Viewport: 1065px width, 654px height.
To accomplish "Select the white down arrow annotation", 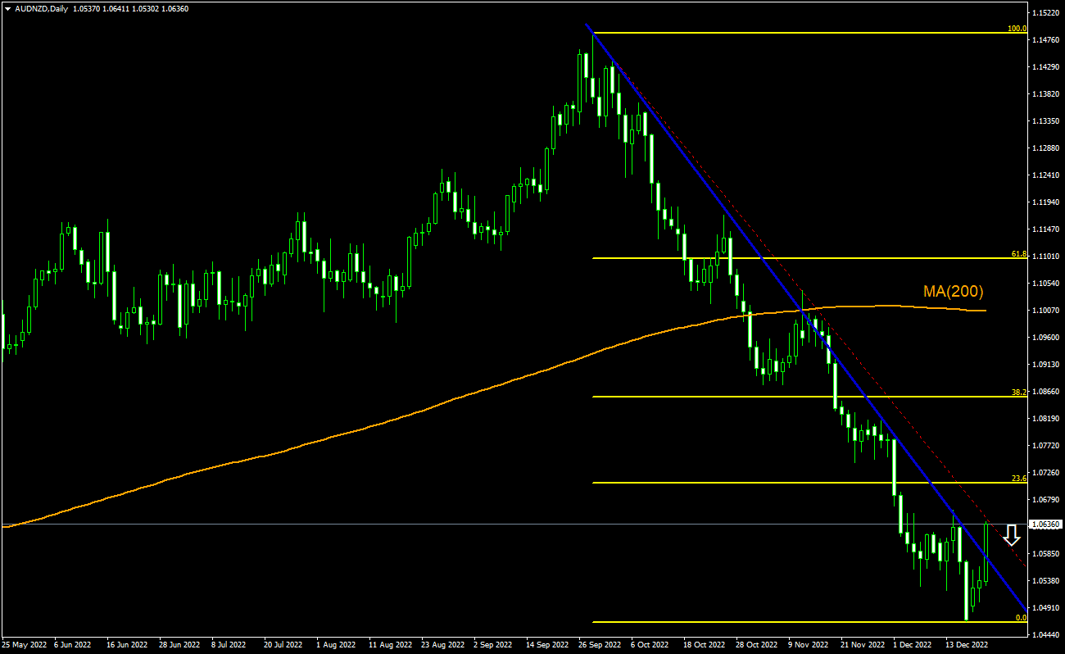I will [x=1010, y=534].
